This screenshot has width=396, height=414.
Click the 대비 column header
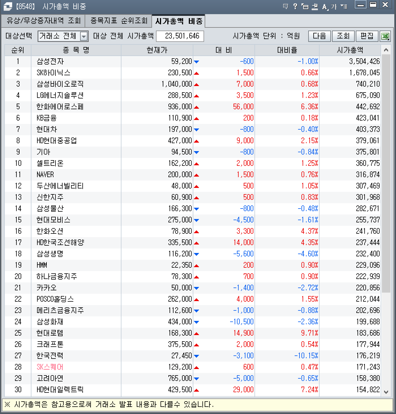(x=224, y=50)
